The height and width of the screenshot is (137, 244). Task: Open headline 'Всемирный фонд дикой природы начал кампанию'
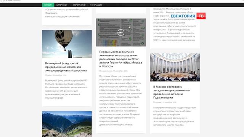[66, 67]
